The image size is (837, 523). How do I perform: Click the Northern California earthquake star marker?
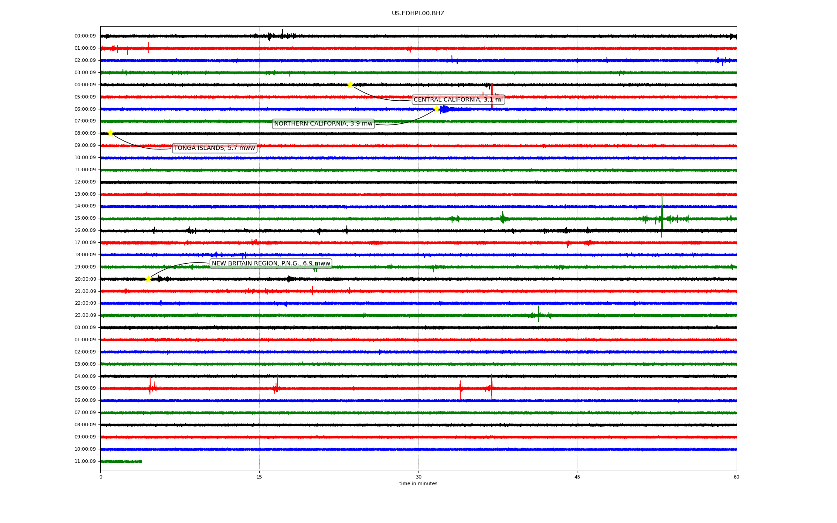coord(436,109)
